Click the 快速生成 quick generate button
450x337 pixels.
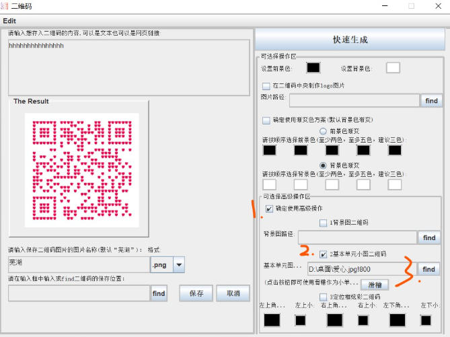point(350,40)
